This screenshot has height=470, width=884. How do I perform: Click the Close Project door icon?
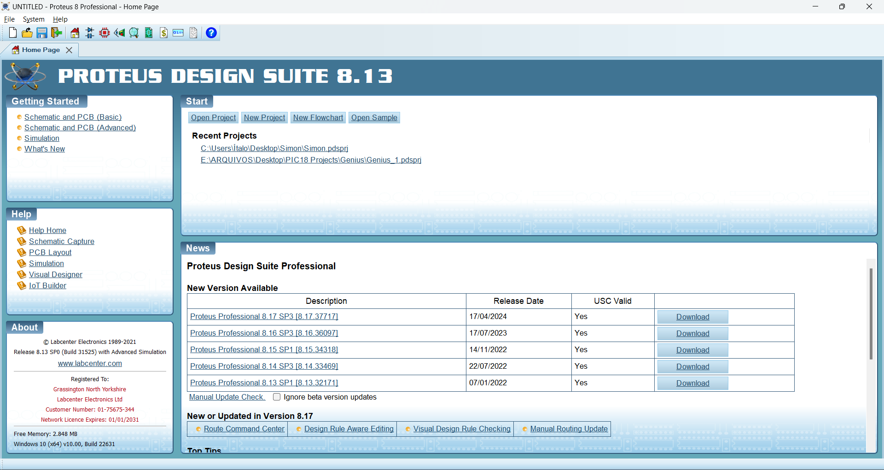tap(57, 33)
